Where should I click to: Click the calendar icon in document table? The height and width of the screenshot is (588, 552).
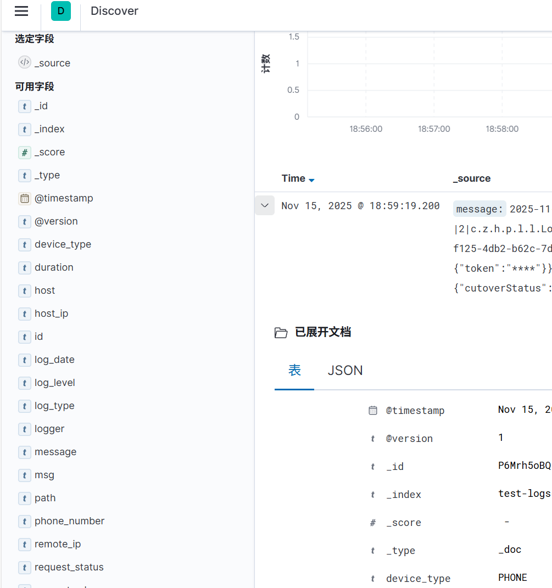tap(373, 410)
